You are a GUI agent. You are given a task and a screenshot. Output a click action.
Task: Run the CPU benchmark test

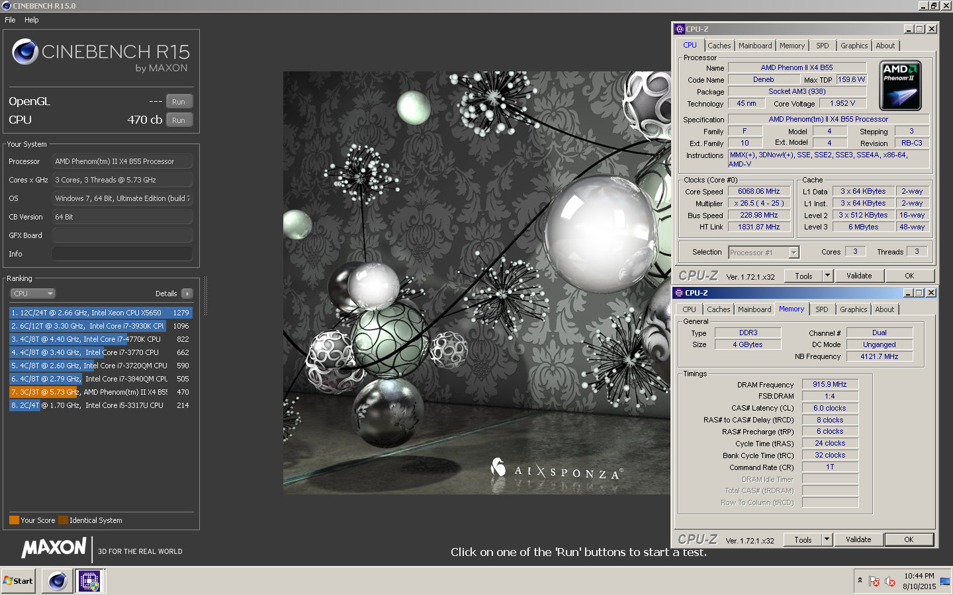click(179, 120)
